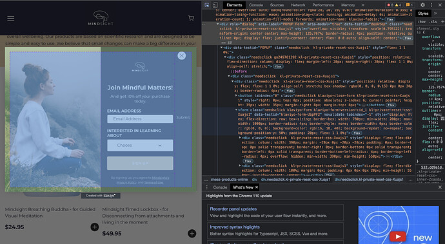Select the ::before pseudo-element row
Image resolution: width=445 pixels, height=244 pixels.
pos(239,71)
